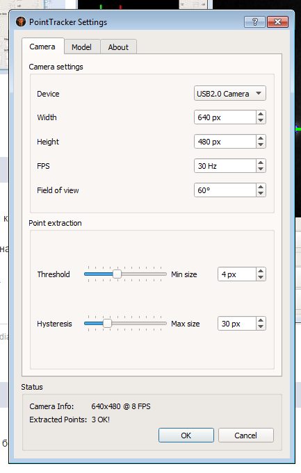Click the Threshold slider handle
Screen dimensions: 301x473
click(x=117, y=274)
